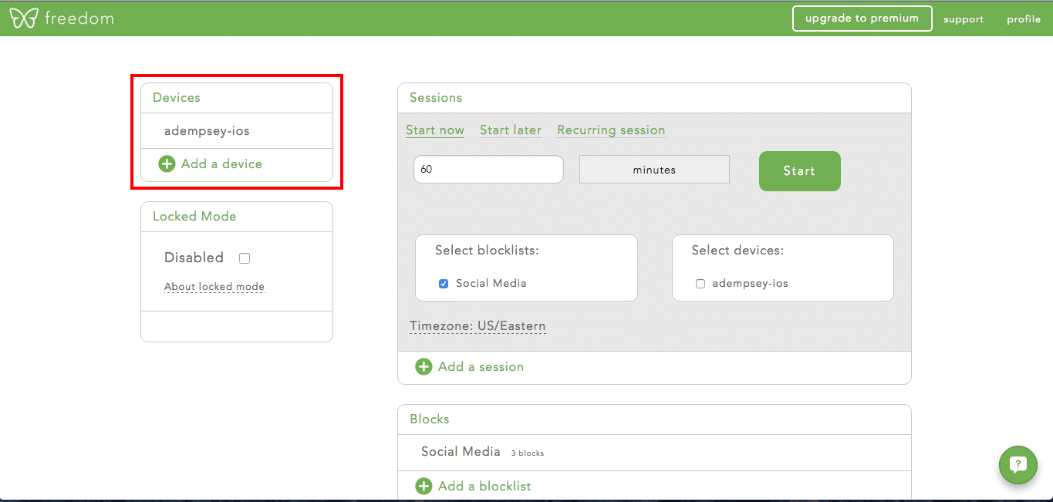
Task: Check the adempsey-ios device under Select devices
Action: point(700,284)
